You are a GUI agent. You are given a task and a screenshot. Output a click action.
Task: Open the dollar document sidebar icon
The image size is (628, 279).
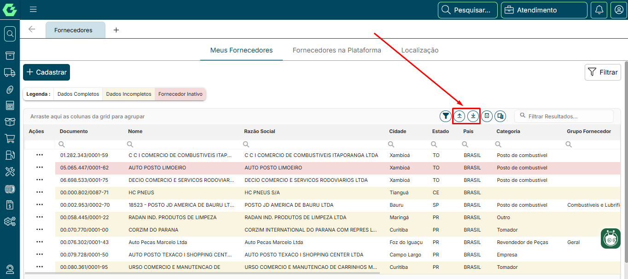point(10,205)
